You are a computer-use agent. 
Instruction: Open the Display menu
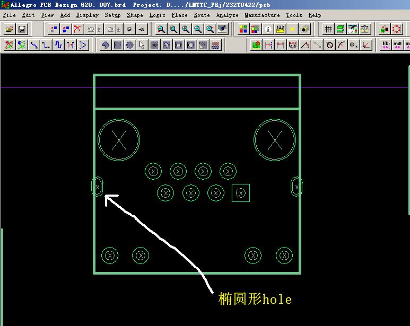(x=88, y=15)
